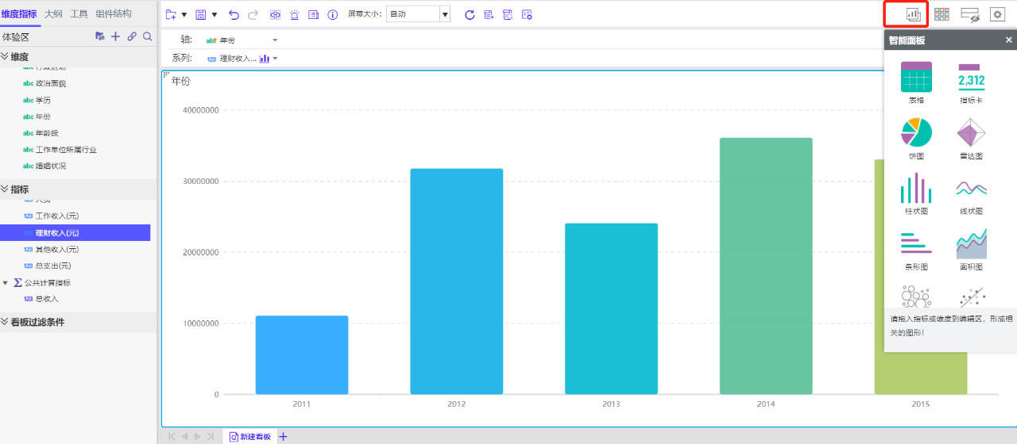1017x444 pixels.
Task: Click the search icon in 体验区 header
Action: tap(147, 36)
